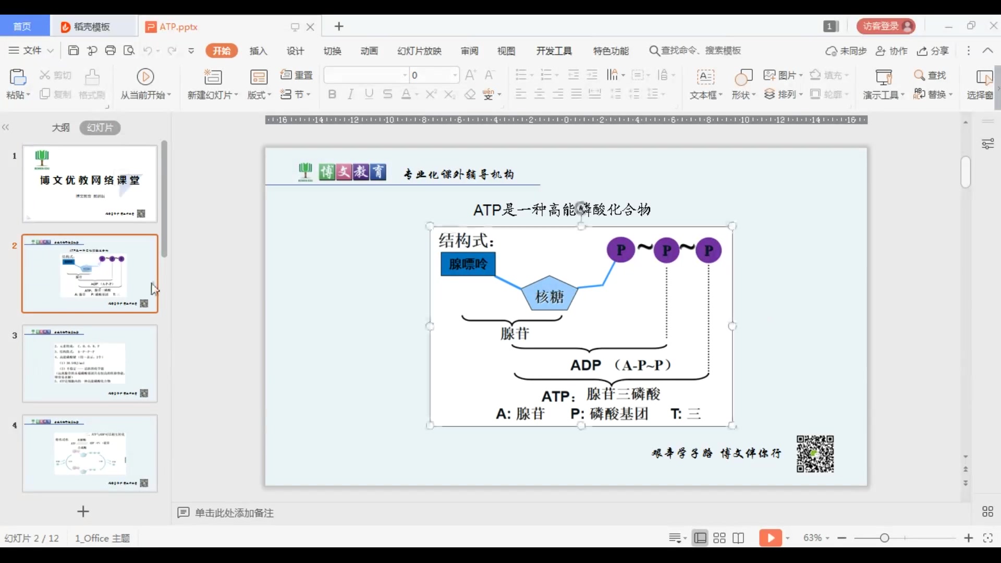Image resolution: width=1001 pixels, height=563 pixels.
Task: Click the Cut scissors icon
Action: [x=45, y=75]
